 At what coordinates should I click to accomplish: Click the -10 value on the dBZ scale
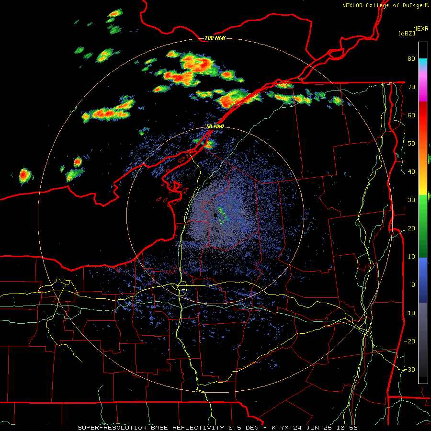pos(409,313)
